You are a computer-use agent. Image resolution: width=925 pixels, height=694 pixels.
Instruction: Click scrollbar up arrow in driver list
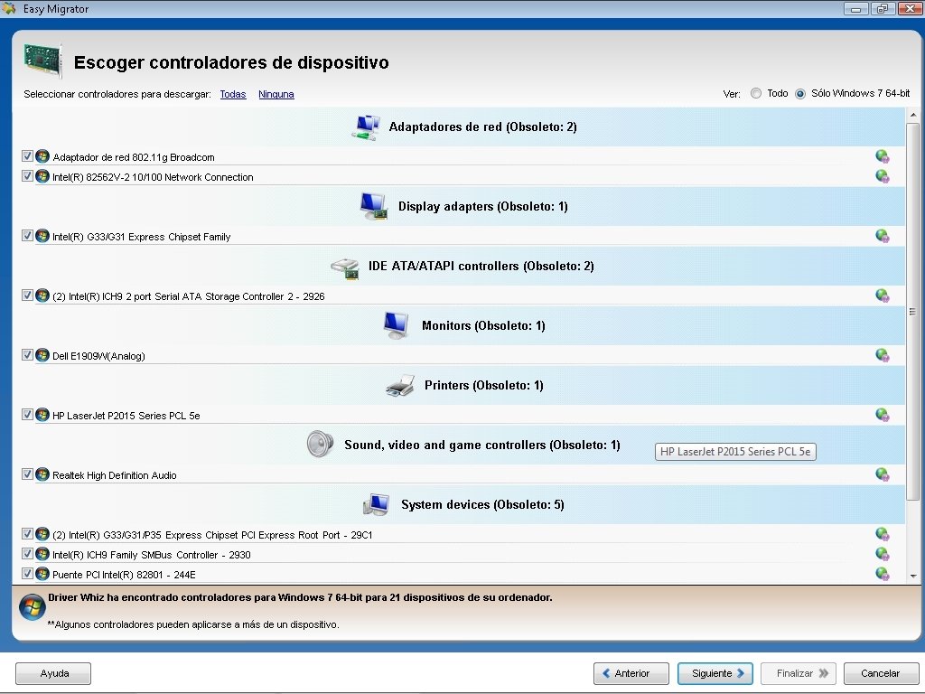tap(912, 115)
